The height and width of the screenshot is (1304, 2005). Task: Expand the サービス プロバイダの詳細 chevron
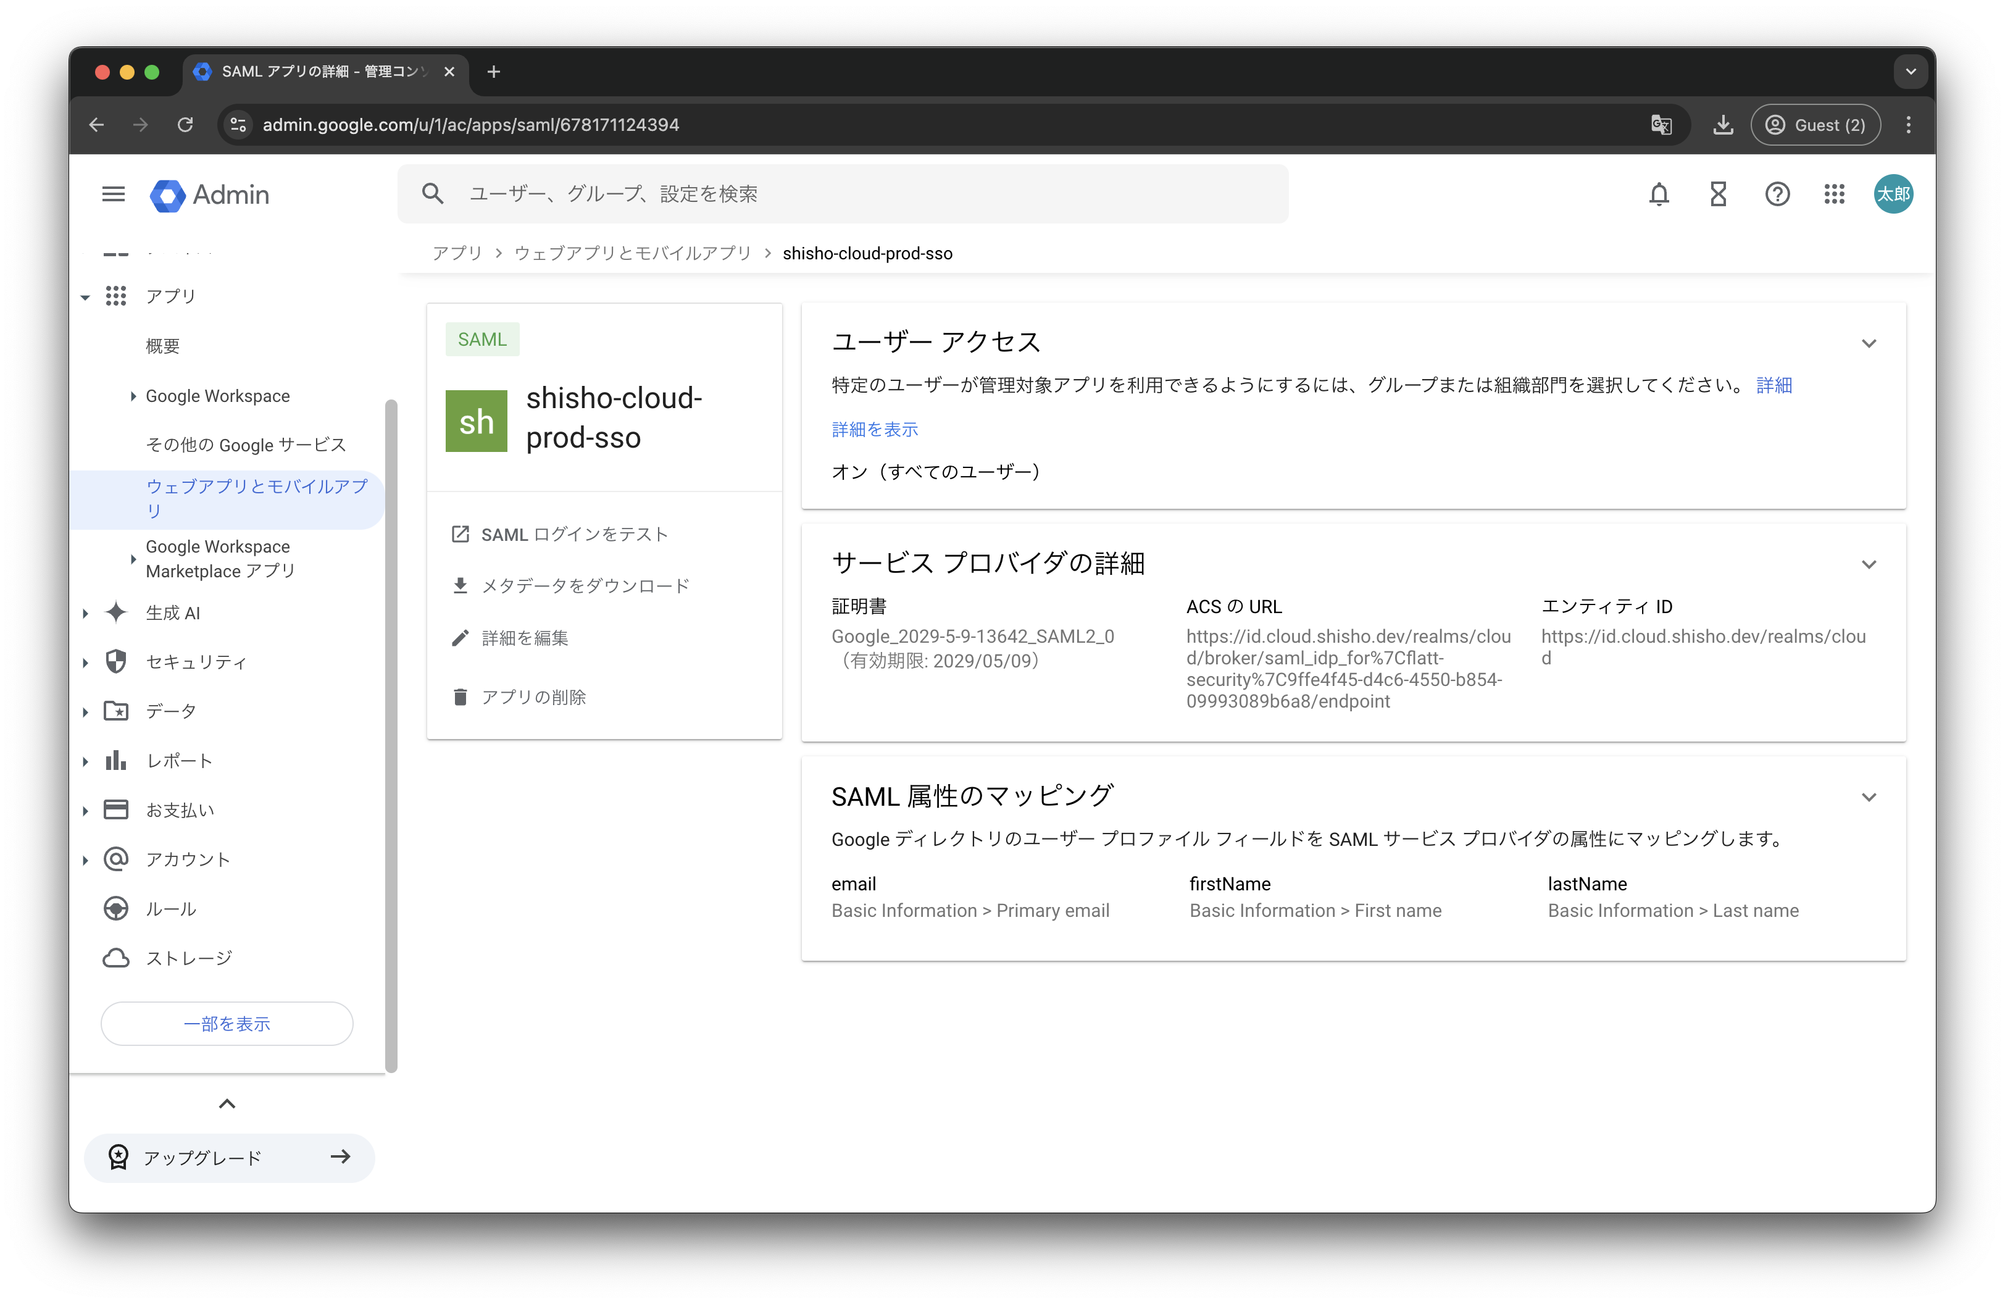click(1869, 564)
